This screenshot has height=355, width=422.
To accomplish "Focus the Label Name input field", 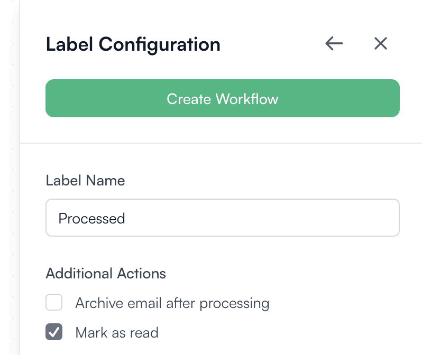I will 222,218.
